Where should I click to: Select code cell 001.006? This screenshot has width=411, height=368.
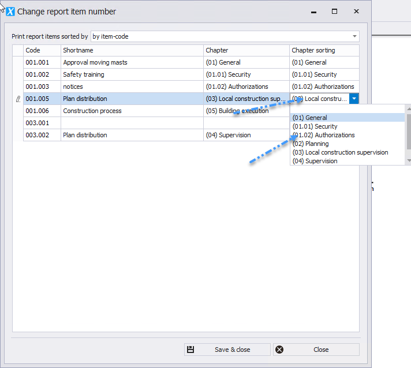click(42, 111)
